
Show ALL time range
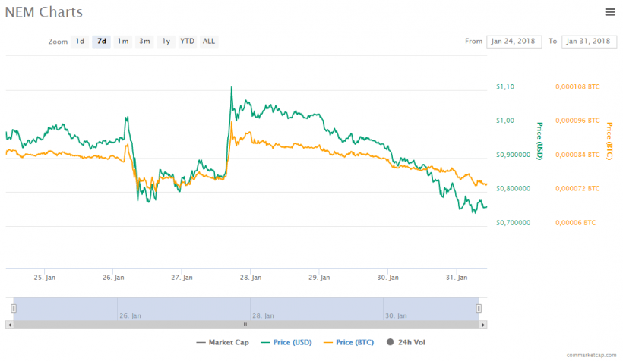point(209,42)
